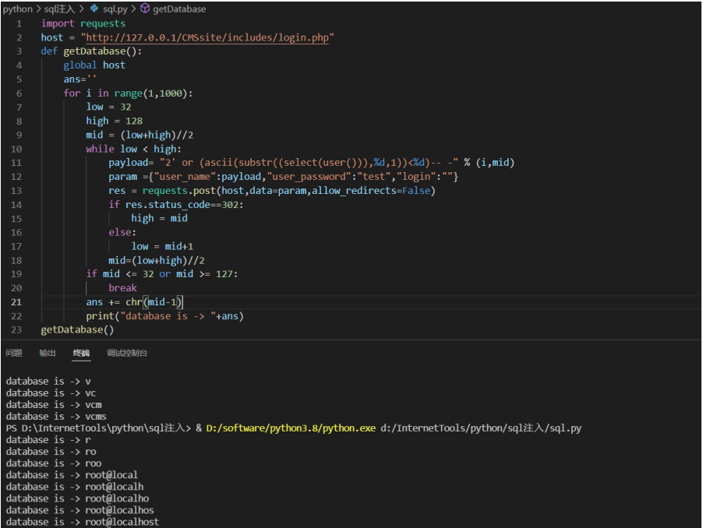Open the 调试控制台 panel tab
The image size is (703, 528).
tap(127, 353)
